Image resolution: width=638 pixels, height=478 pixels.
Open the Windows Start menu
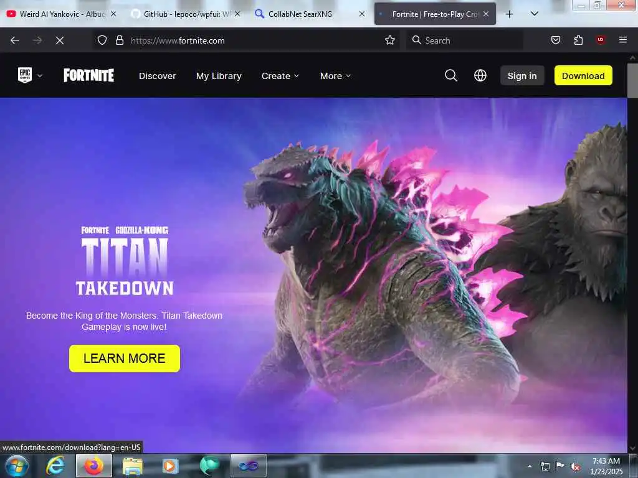click(x=16, y=466)
